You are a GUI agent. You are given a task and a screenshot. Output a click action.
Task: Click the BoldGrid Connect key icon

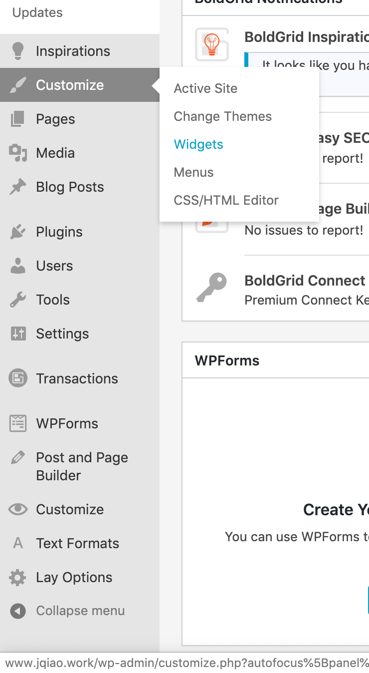(211, 288)
